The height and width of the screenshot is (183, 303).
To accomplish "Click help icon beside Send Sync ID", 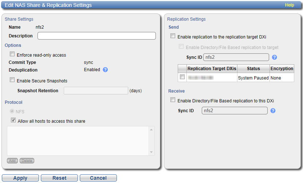I will click(275, 57).
